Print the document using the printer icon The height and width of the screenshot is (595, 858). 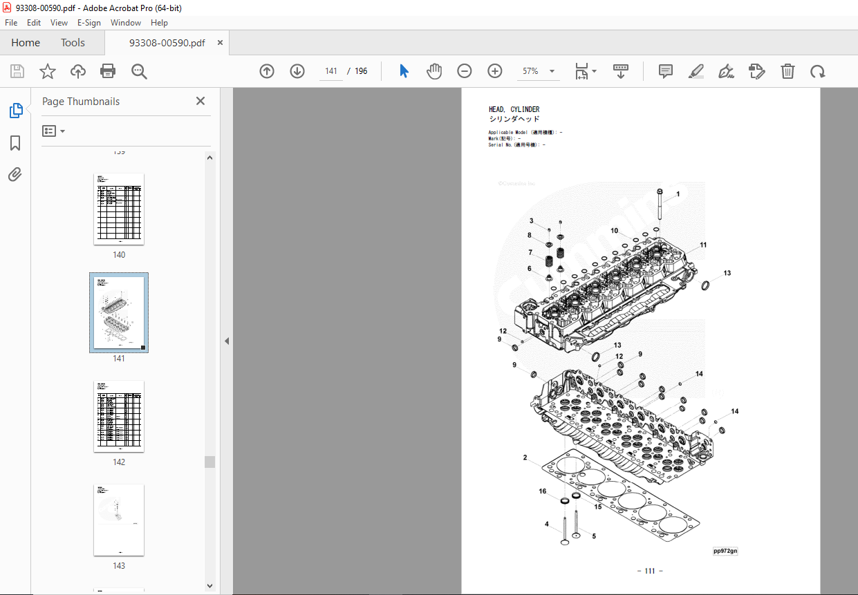point(108,71)
